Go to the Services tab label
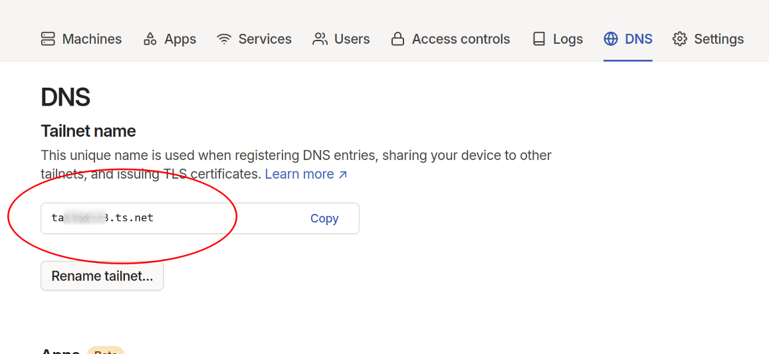769x354 pixels. [265, 39]
